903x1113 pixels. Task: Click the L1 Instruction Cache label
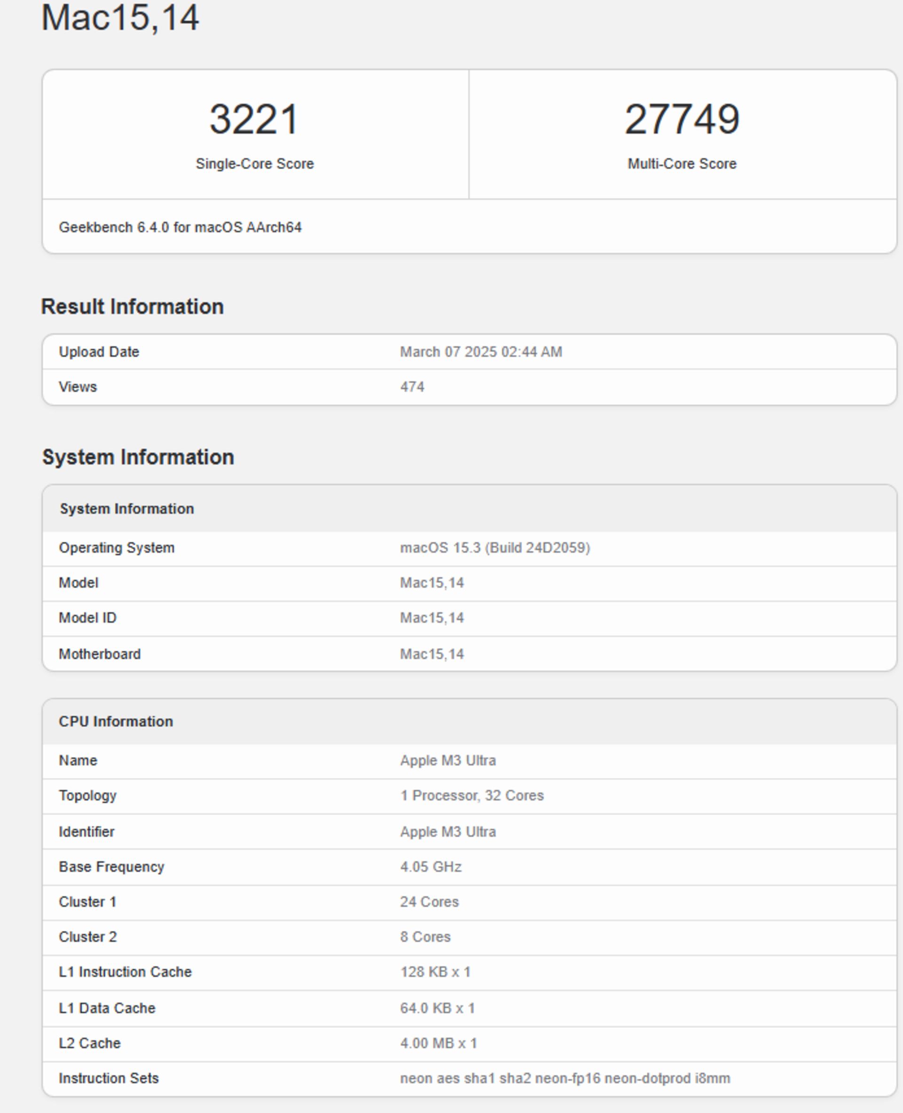point(125,972)
